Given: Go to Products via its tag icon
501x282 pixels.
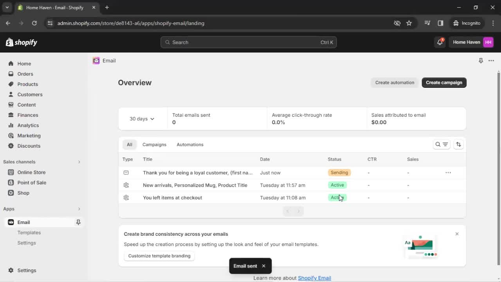Looking at the screenshot, I should click(x=11, y=84).
